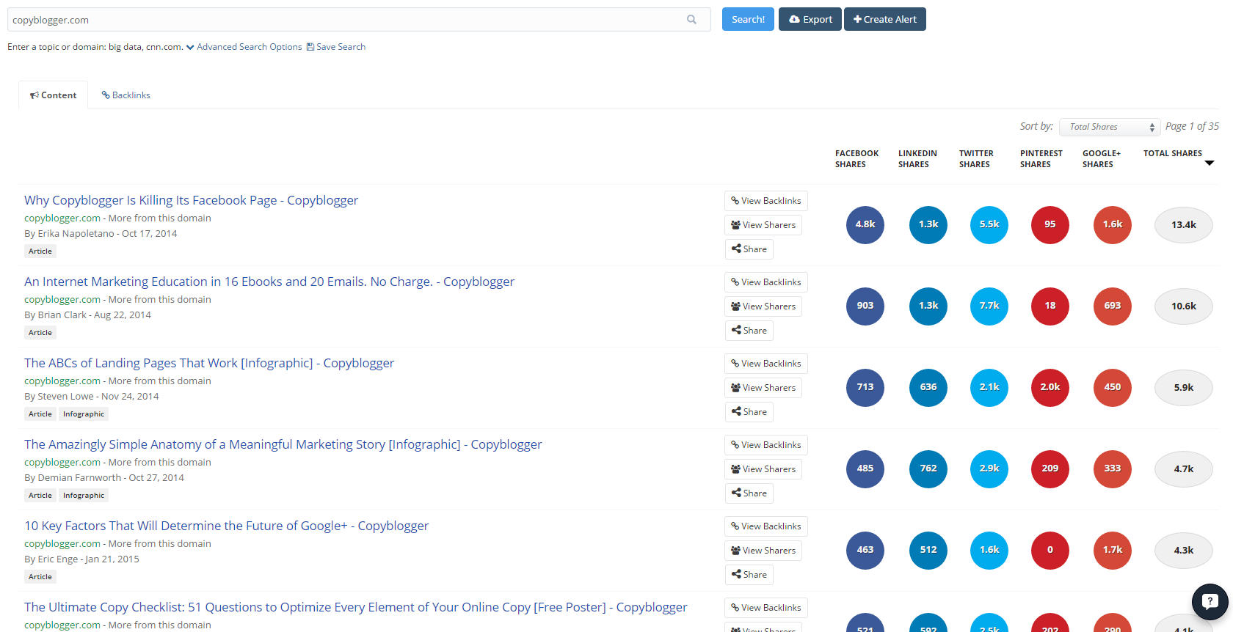
Task: View Backlinks for Ultimate Copy Checklist article
Action: (766, 608)
